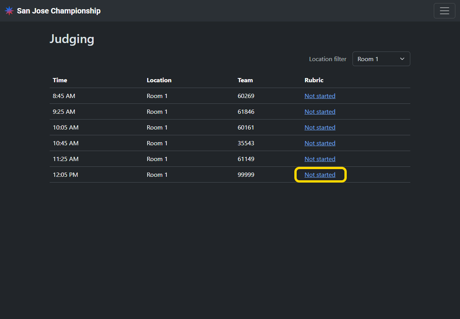
Task: Click the Location filter label
Action: (x=327, y=59)
